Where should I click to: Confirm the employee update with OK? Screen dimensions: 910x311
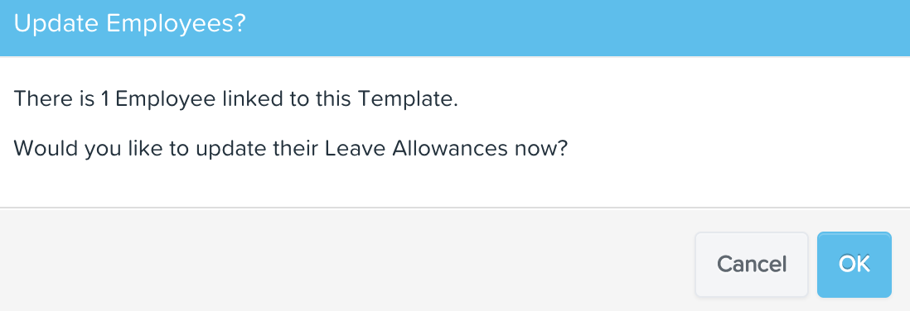[854, 265]
